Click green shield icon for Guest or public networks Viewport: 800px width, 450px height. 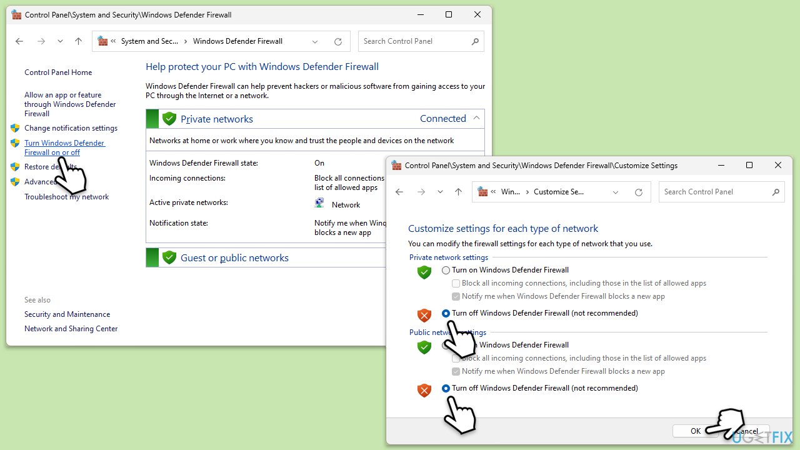click(x=169, y=257)
